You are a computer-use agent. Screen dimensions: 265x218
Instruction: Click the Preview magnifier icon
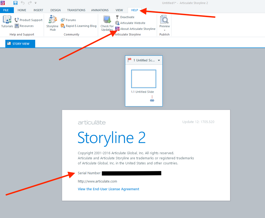[x=164, y=19]
